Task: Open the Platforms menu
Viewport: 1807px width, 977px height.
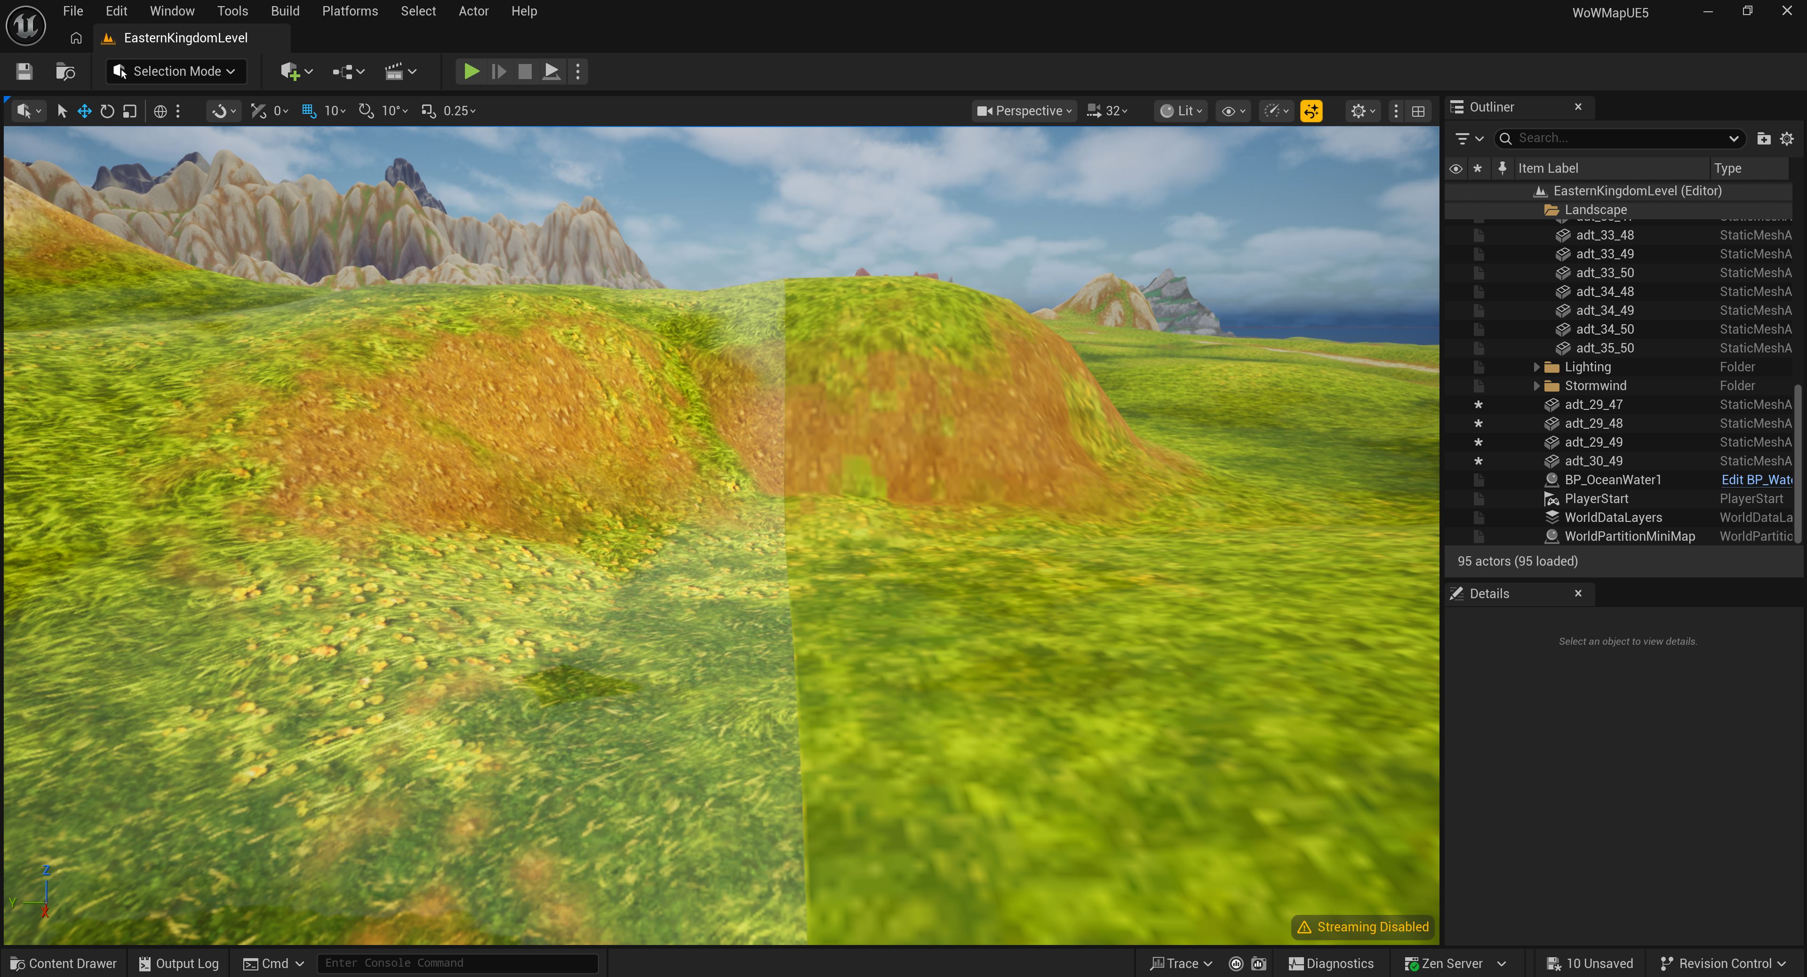Action: point(349,11)
